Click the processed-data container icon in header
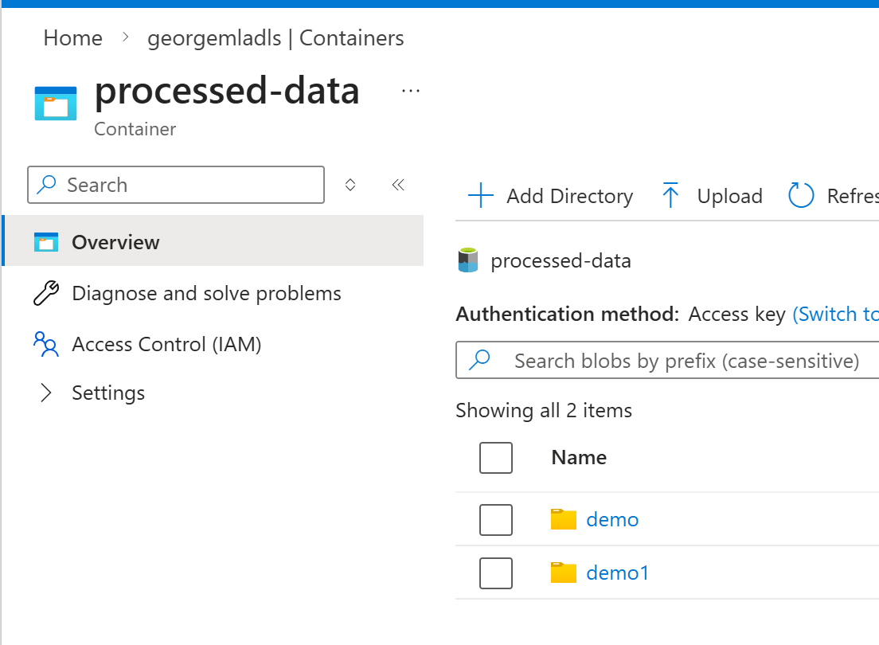 tap(56, 104)
